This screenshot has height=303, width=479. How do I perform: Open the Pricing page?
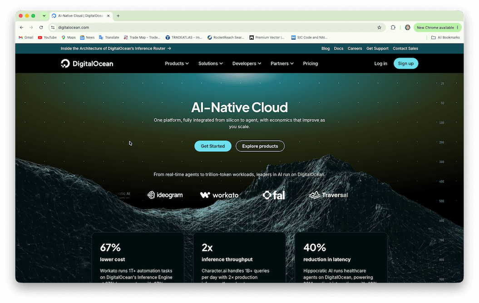point(311,64)
